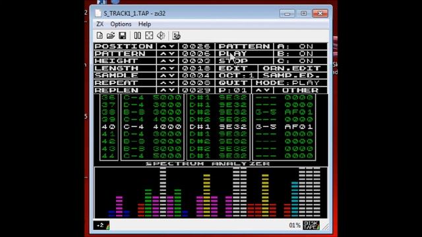Open the Options menu
This screenshot has height=237, width=422.
tap(121, 24)
